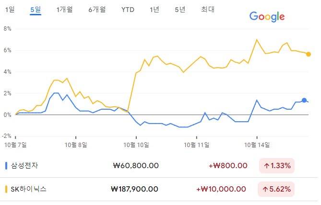Show the 최대 maximum range tab

208,10
